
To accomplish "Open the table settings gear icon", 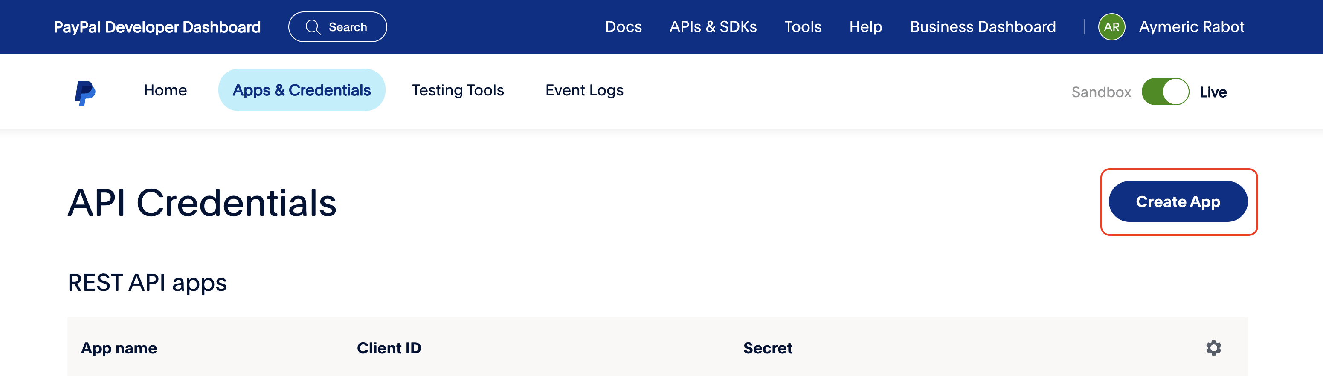I will tap(1213, 348).
